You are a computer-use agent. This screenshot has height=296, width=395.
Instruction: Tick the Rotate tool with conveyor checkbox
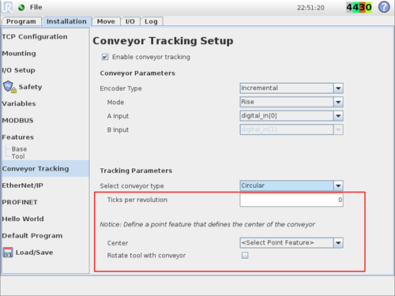(x=245, y=256)
